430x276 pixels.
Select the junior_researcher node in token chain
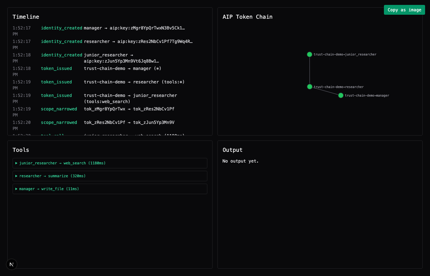[310, 54]
